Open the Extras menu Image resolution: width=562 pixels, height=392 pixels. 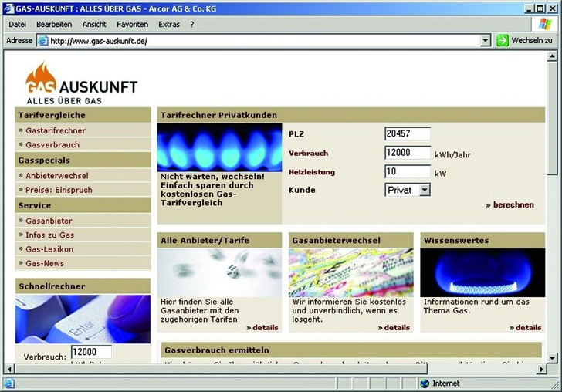click(x=169, y=25)
